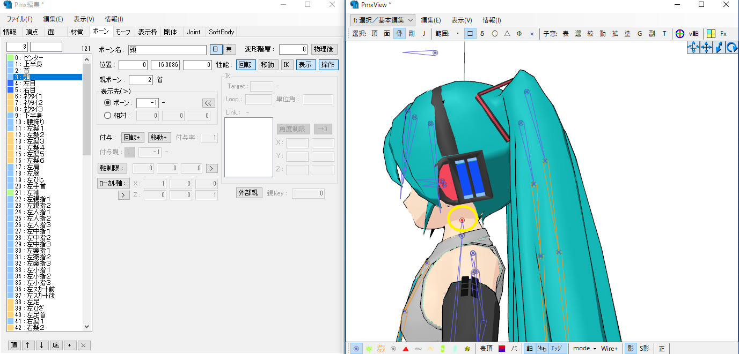Open 表示(V) menu in Pmx編集 window

(84, 19)
